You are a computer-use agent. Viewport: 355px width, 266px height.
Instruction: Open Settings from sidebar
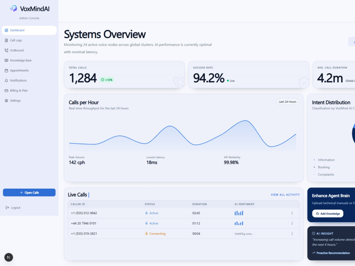[x=29, y=101]
